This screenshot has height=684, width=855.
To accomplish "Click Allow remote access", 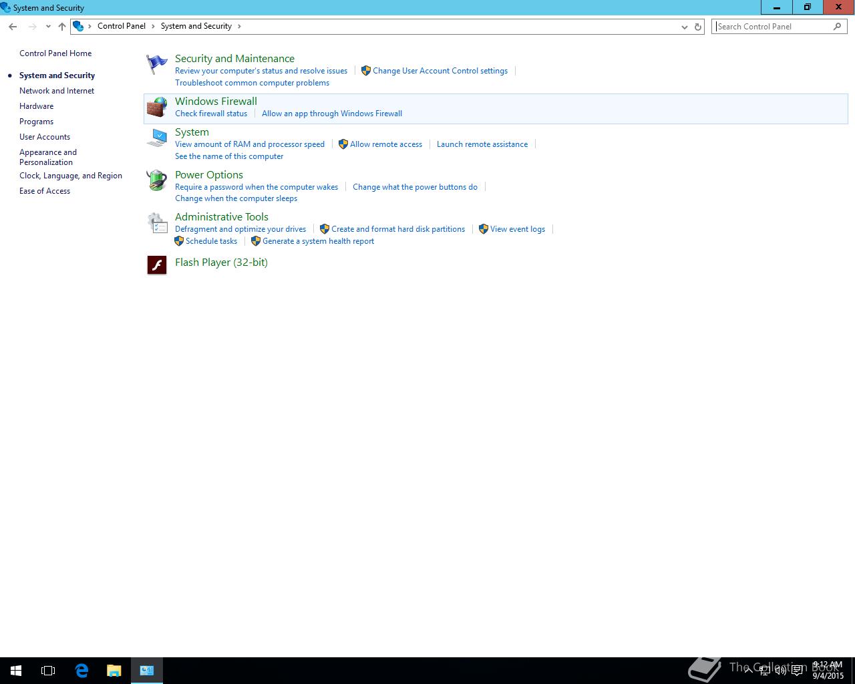I will point(386,144).
